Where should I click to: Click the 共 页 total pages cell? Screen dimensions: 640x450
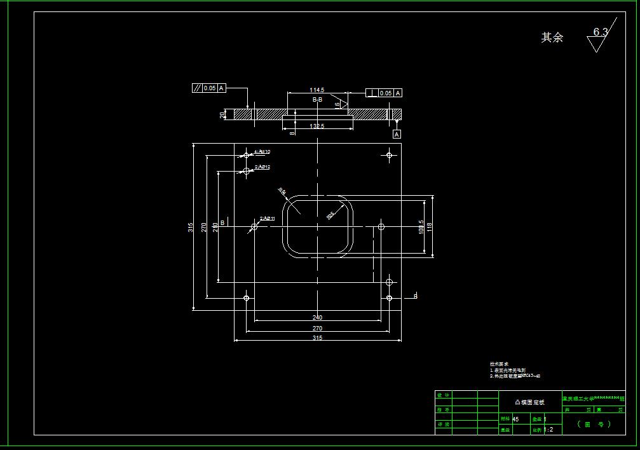(578, 409)
